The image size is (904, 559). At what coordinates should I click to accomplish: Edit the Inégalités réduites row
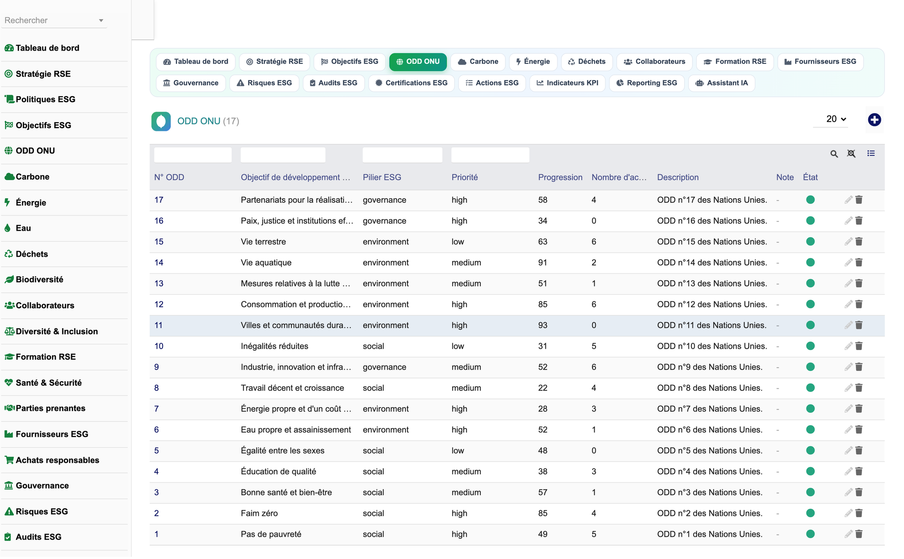pyautogui.click(x=848, y=346)
